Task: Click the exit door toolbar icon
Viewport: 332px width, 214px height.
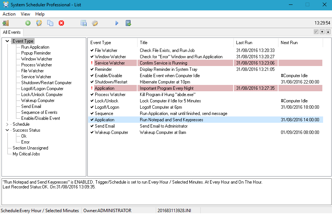Action: pos(5,23)
